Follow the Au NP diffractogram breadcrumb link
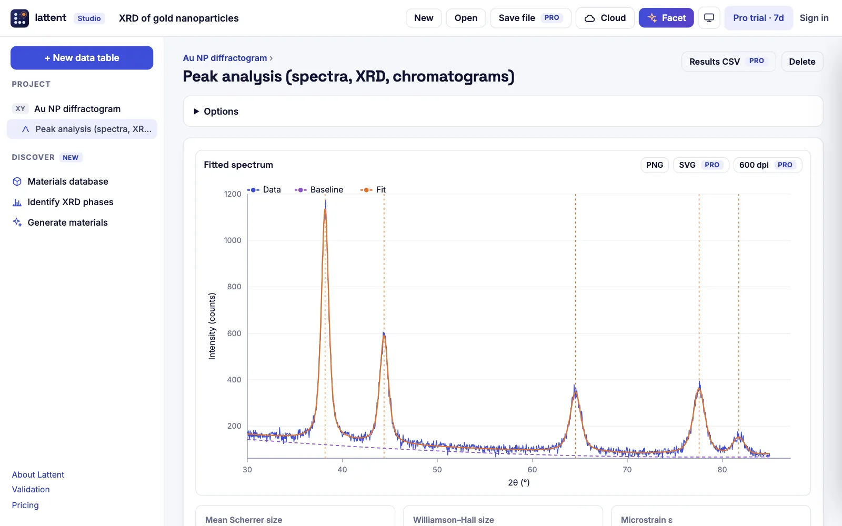Viewport: 842px width, 526px height. click(225, 58)
